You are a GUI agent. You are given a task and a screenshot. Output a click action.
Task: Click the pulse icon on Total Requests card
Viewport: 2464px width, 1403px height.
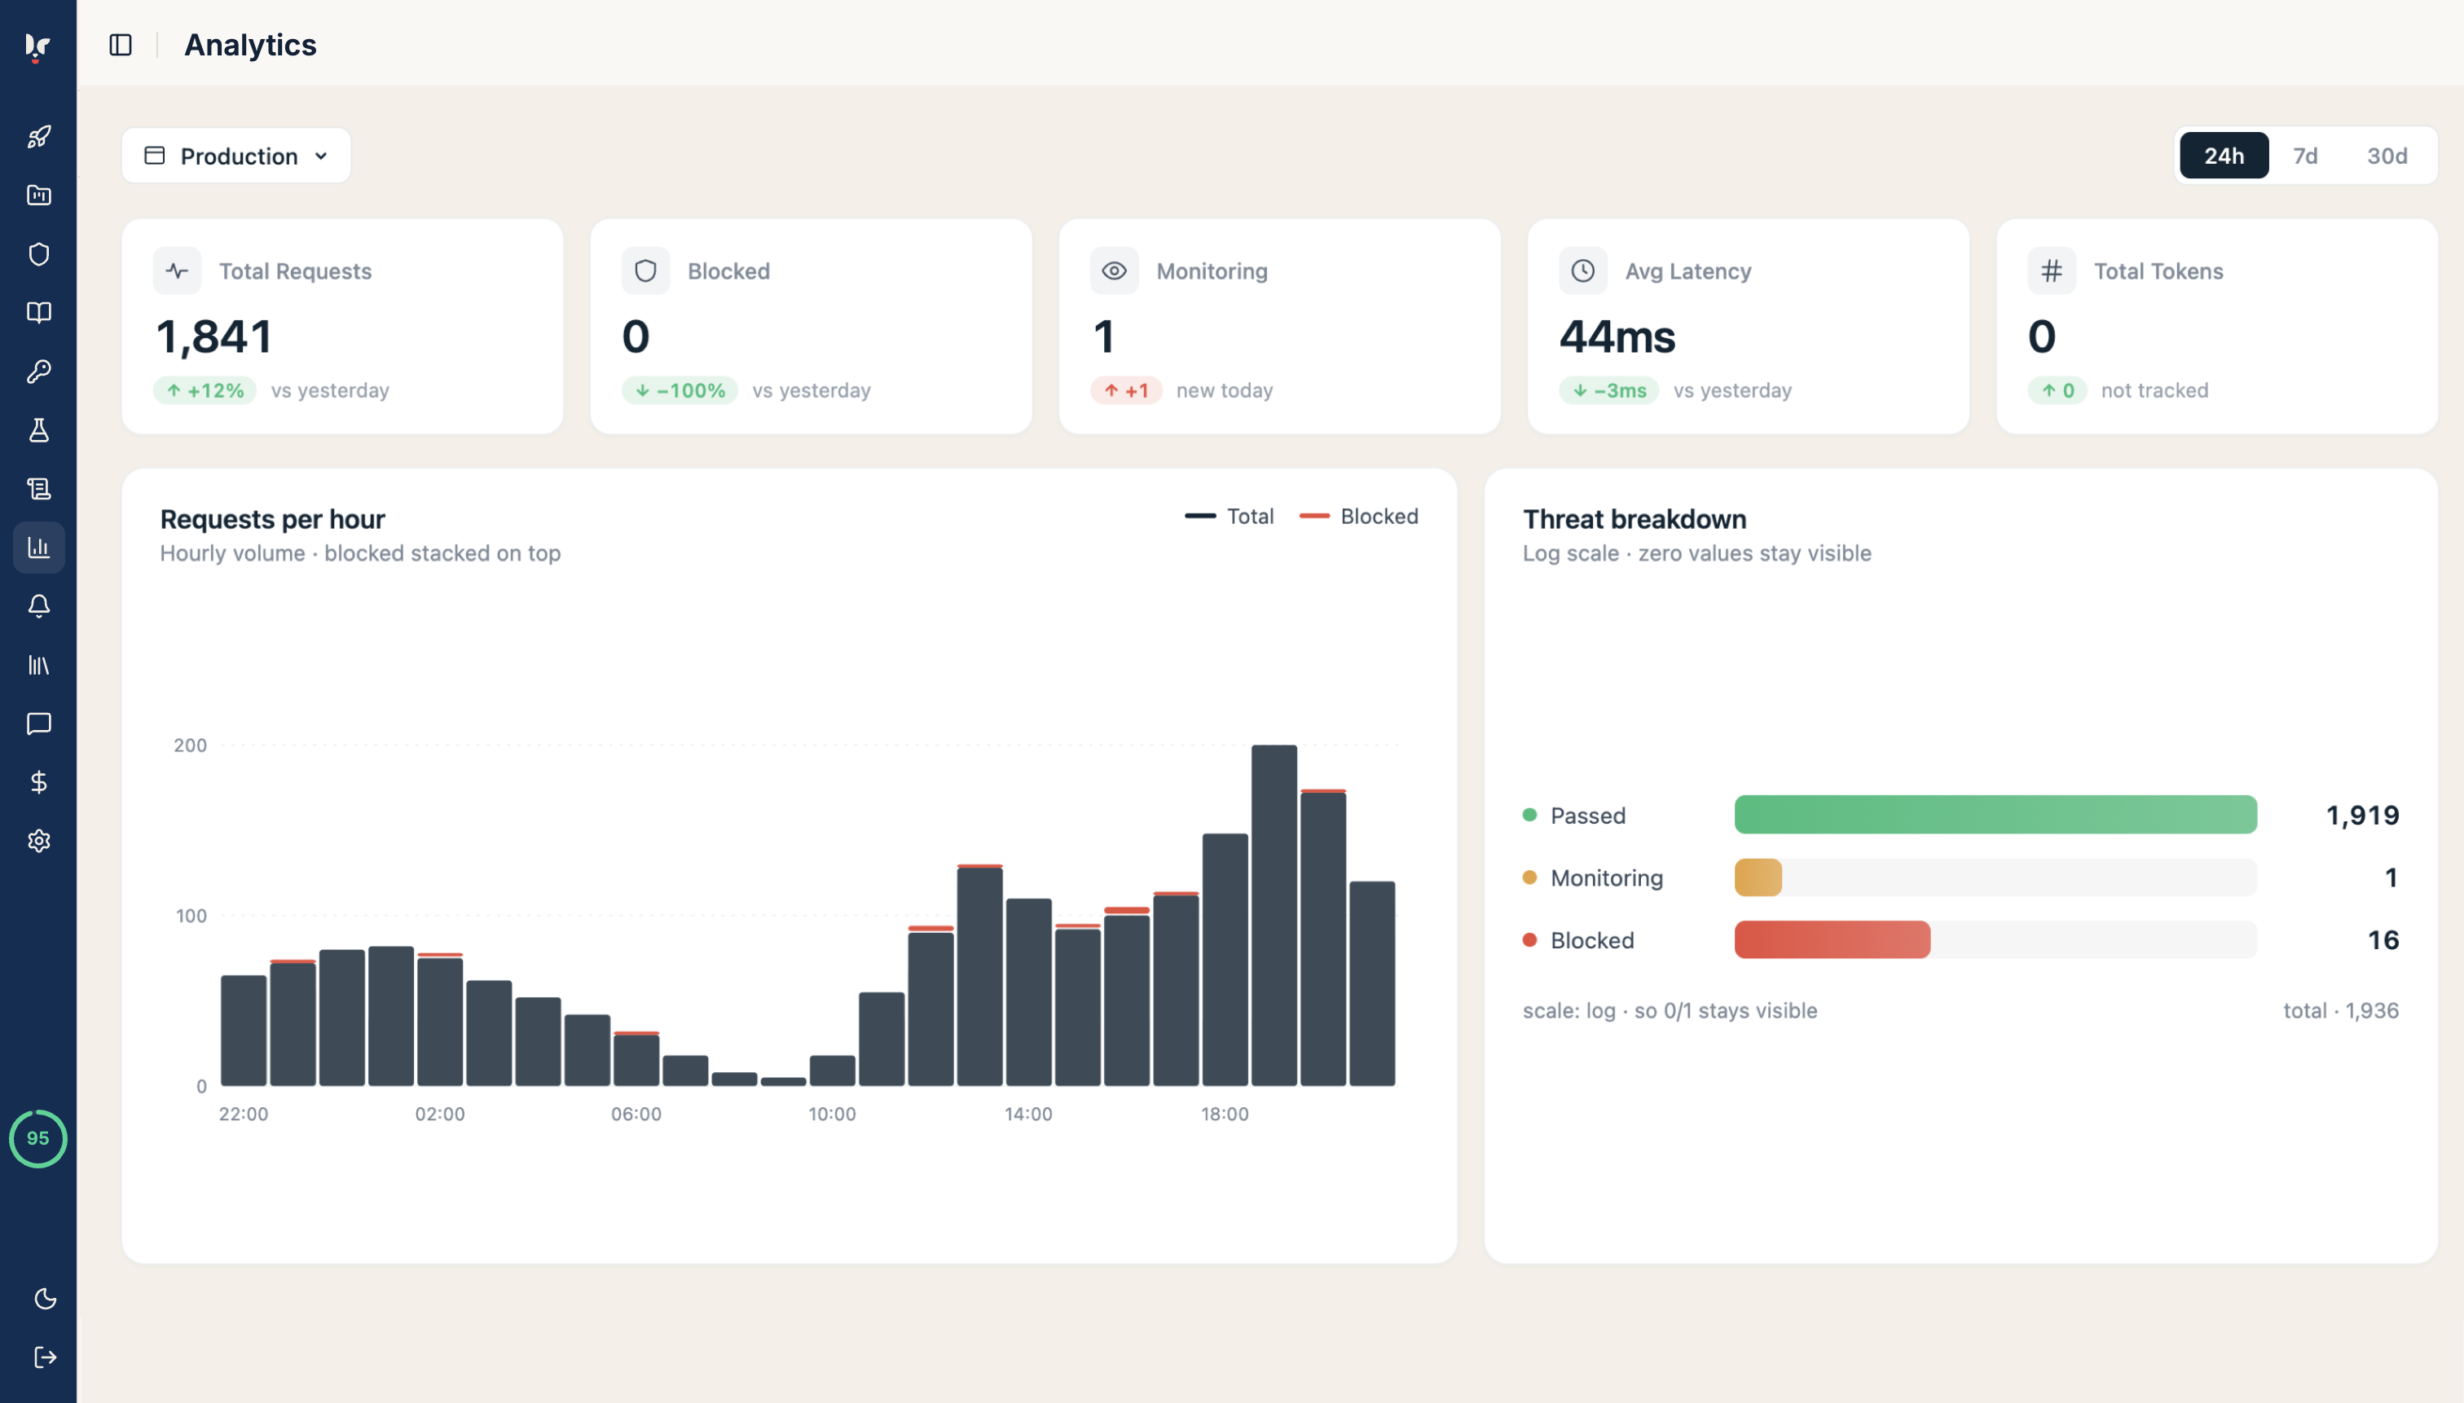tap(178, 270)
